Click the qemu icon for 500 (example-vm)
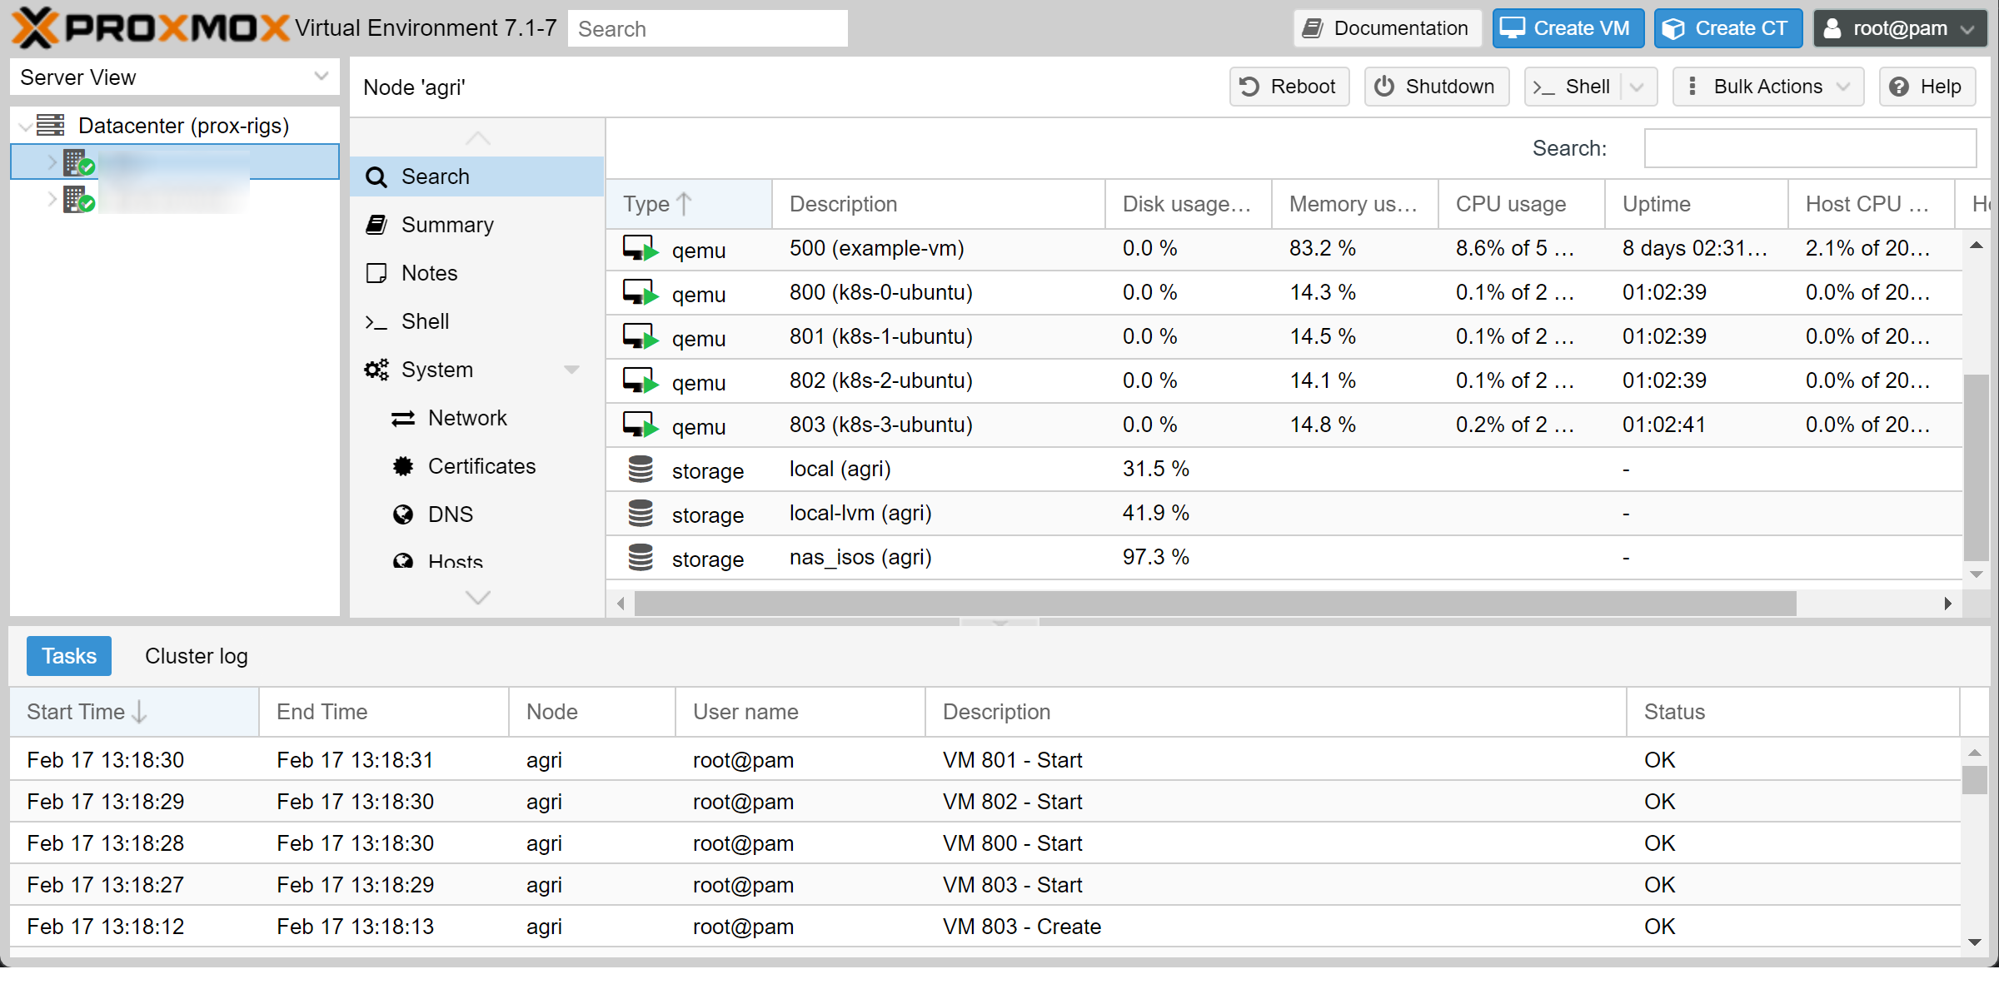 click(641, 249)
